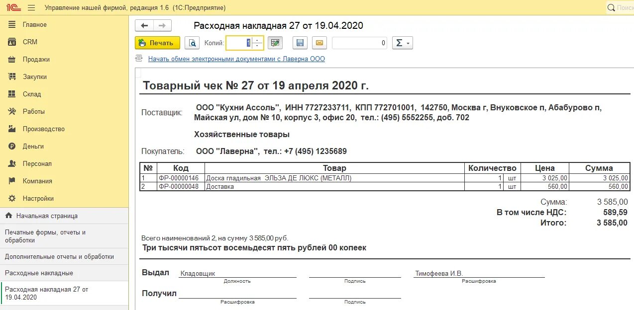Save the document using the floppy disk icon

[x=300, y=43]
